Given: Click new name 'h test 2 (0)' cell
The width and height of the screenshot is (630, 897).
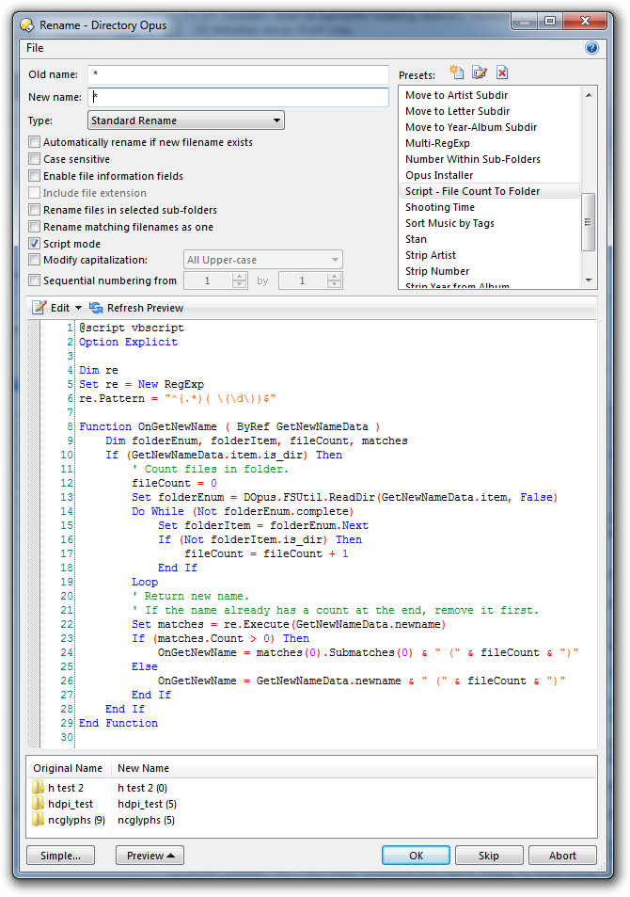Looking at the screenshot, I should tap(142, 788).
